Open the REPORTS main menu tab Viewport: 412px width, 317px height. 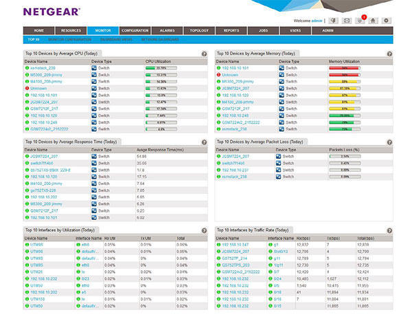(x=231, y=30)
